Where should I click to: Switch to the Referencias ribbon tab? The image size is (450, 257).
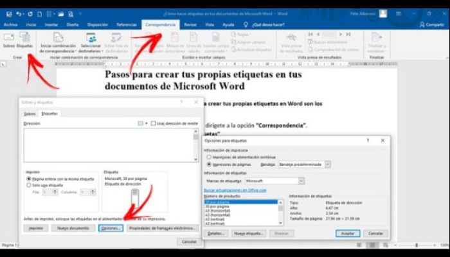[127, 25]
